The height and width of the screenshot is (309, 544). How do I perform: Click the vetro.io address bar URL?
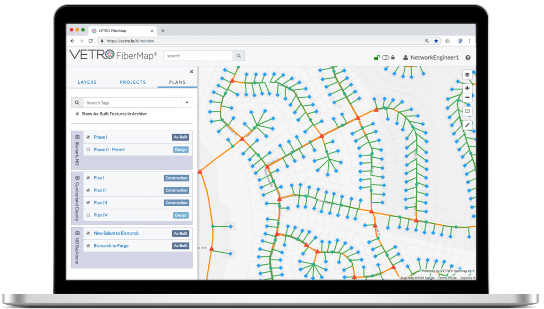(130, 41)
